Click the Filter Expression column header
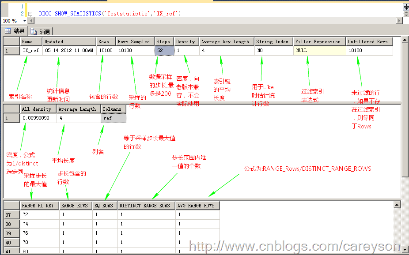 tap(319, 41)
